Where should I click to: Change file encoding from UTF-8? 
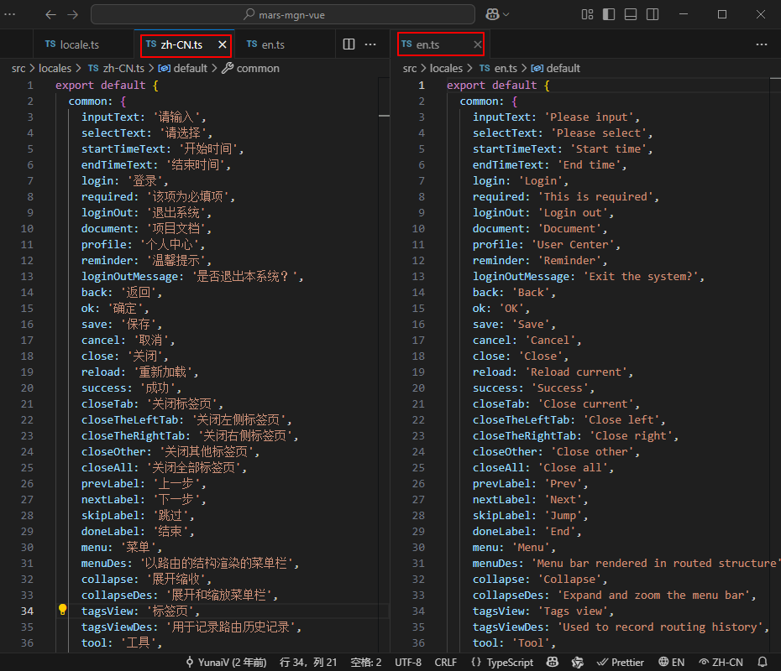tap(408, 662)
